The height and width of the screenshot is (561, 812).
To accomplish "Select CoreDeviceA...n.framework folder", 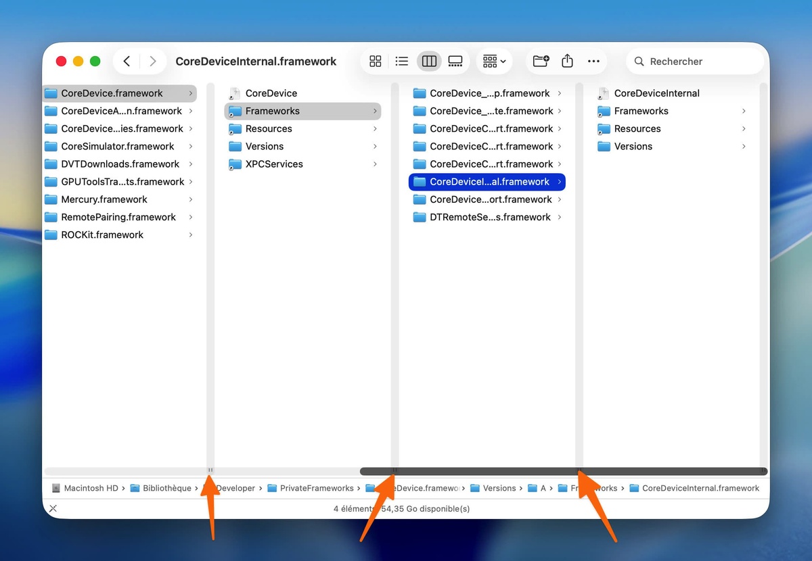I will 120,111.
